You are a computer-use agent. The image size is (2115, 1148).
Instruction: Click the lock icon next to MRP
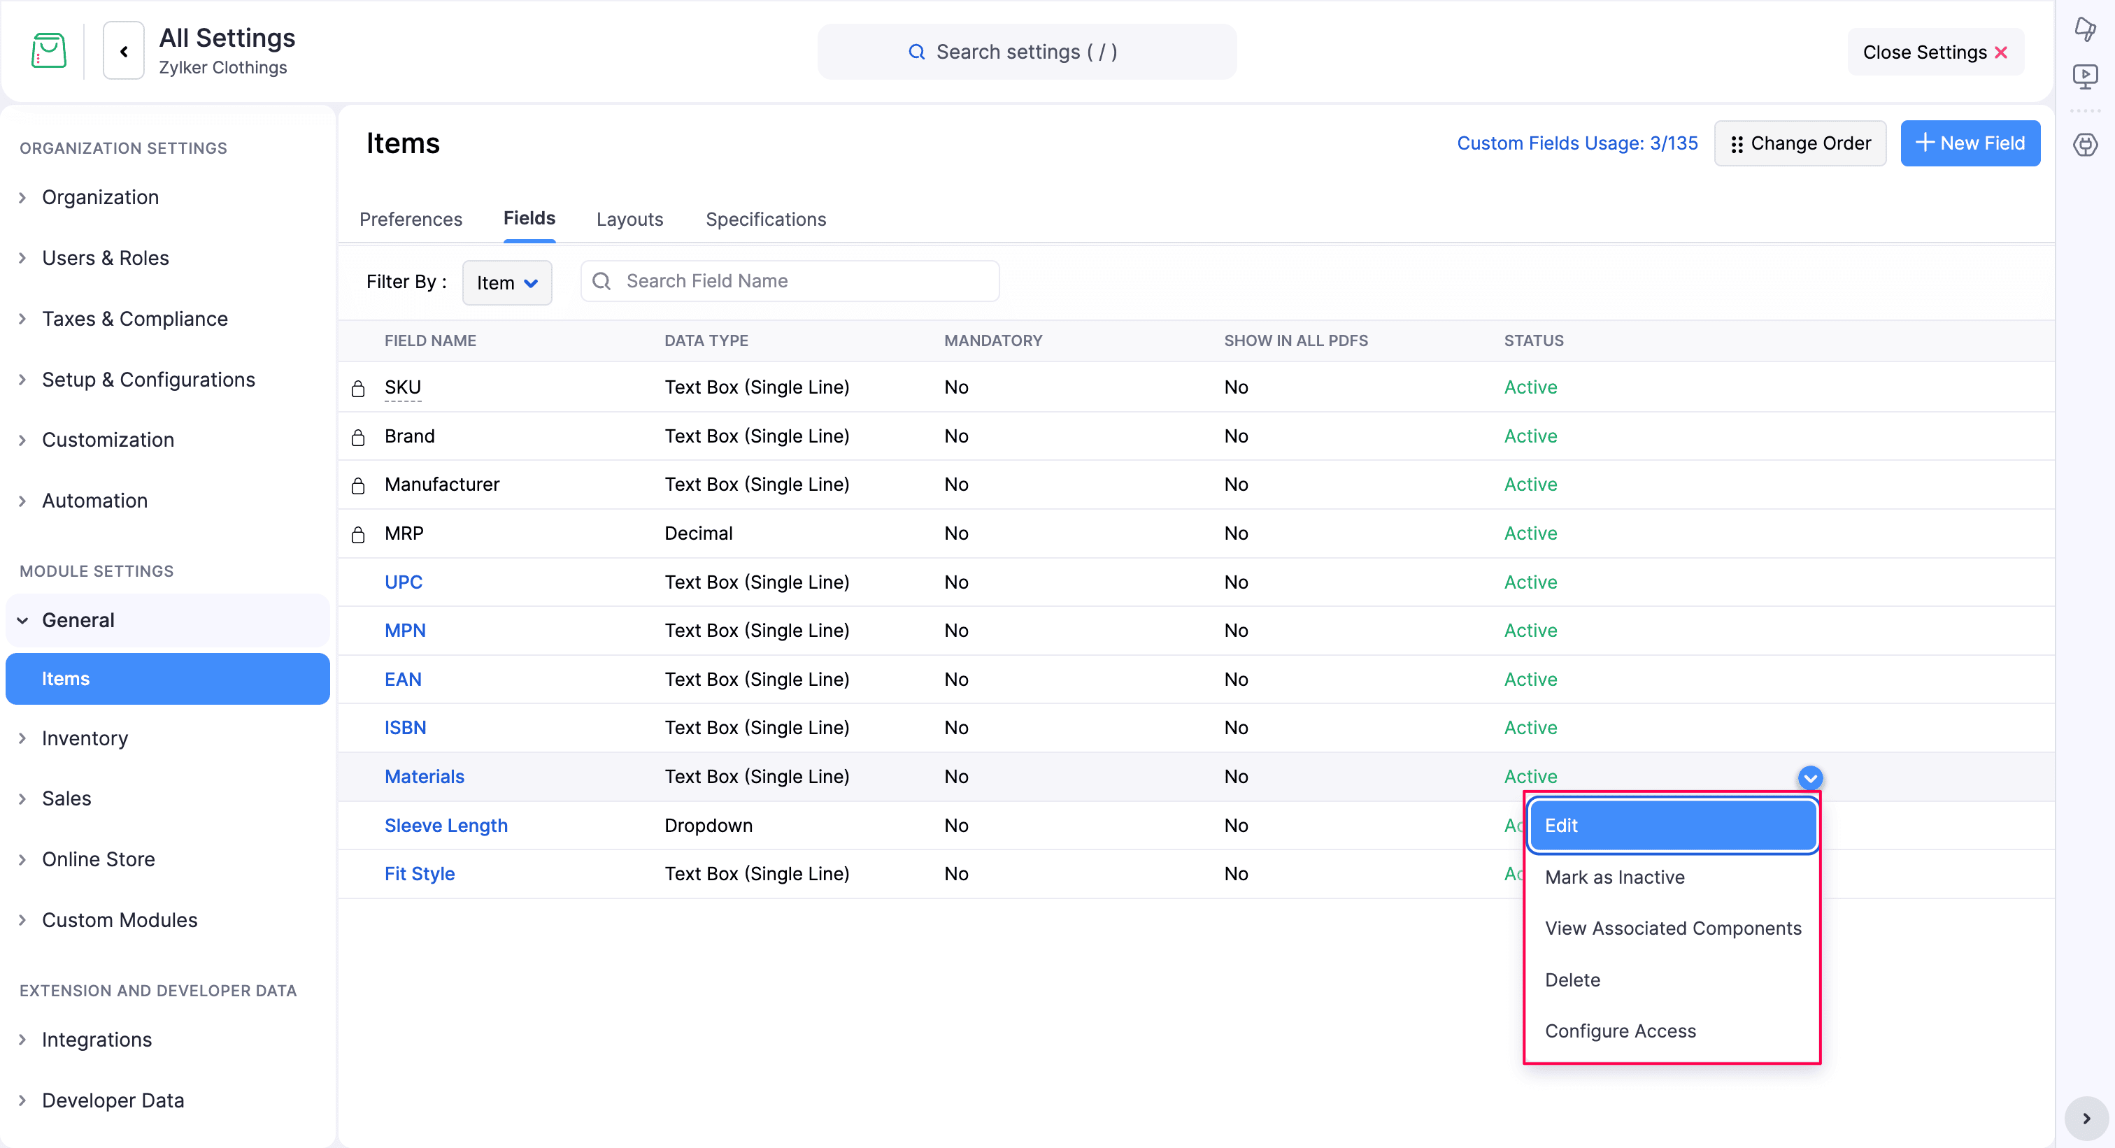358,534
